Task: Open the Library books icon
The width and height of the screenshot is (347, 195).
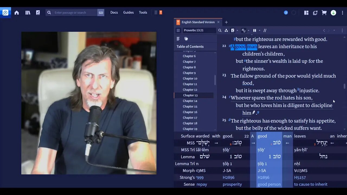Action: (x=28, y=12)
